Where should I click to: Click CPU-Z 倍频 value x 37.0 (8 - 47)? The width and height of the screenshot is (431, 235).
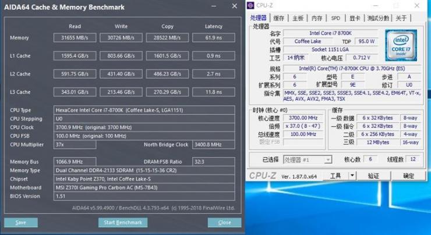click(x=303, y=126)
